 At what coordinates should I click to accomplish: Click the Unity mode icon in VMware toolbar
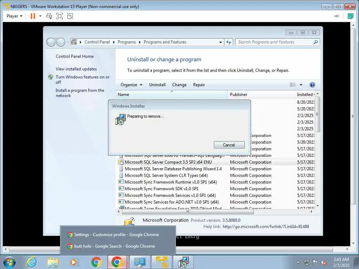(x=70, y=16)
